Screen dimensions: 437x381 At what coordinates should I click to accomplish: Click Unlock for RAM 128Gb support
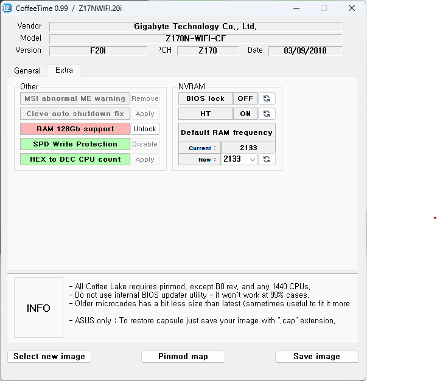145,129
